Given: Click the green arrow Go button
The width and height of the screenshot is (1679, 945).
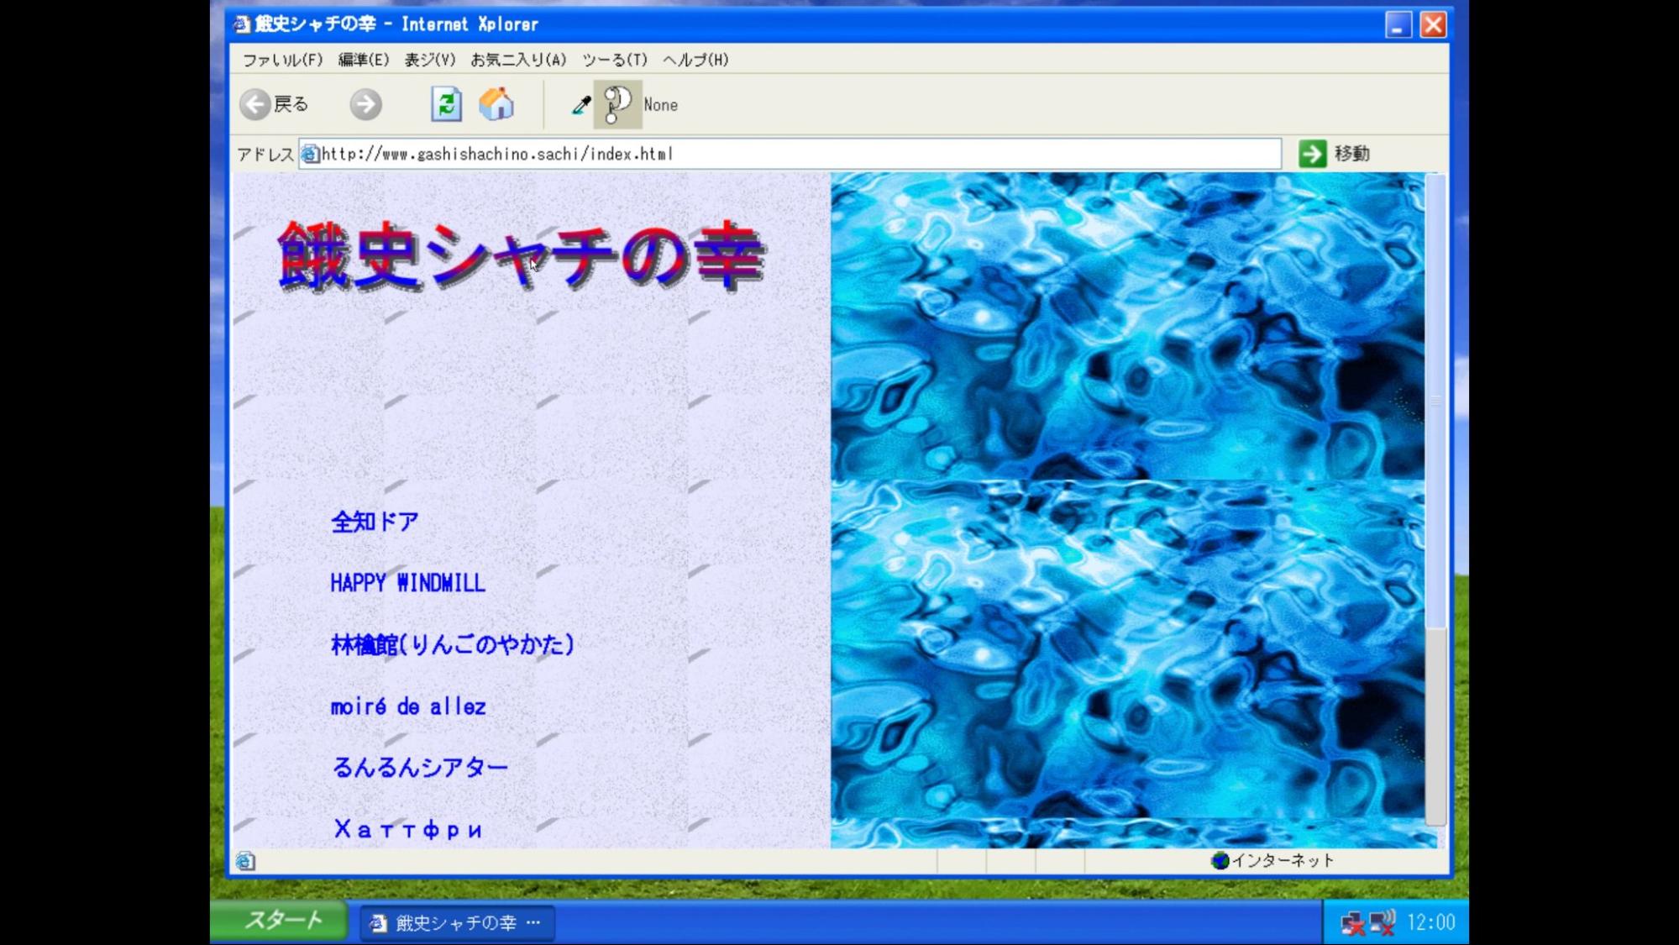Looking at the screenshot, I should click(x=1312, y=154).
